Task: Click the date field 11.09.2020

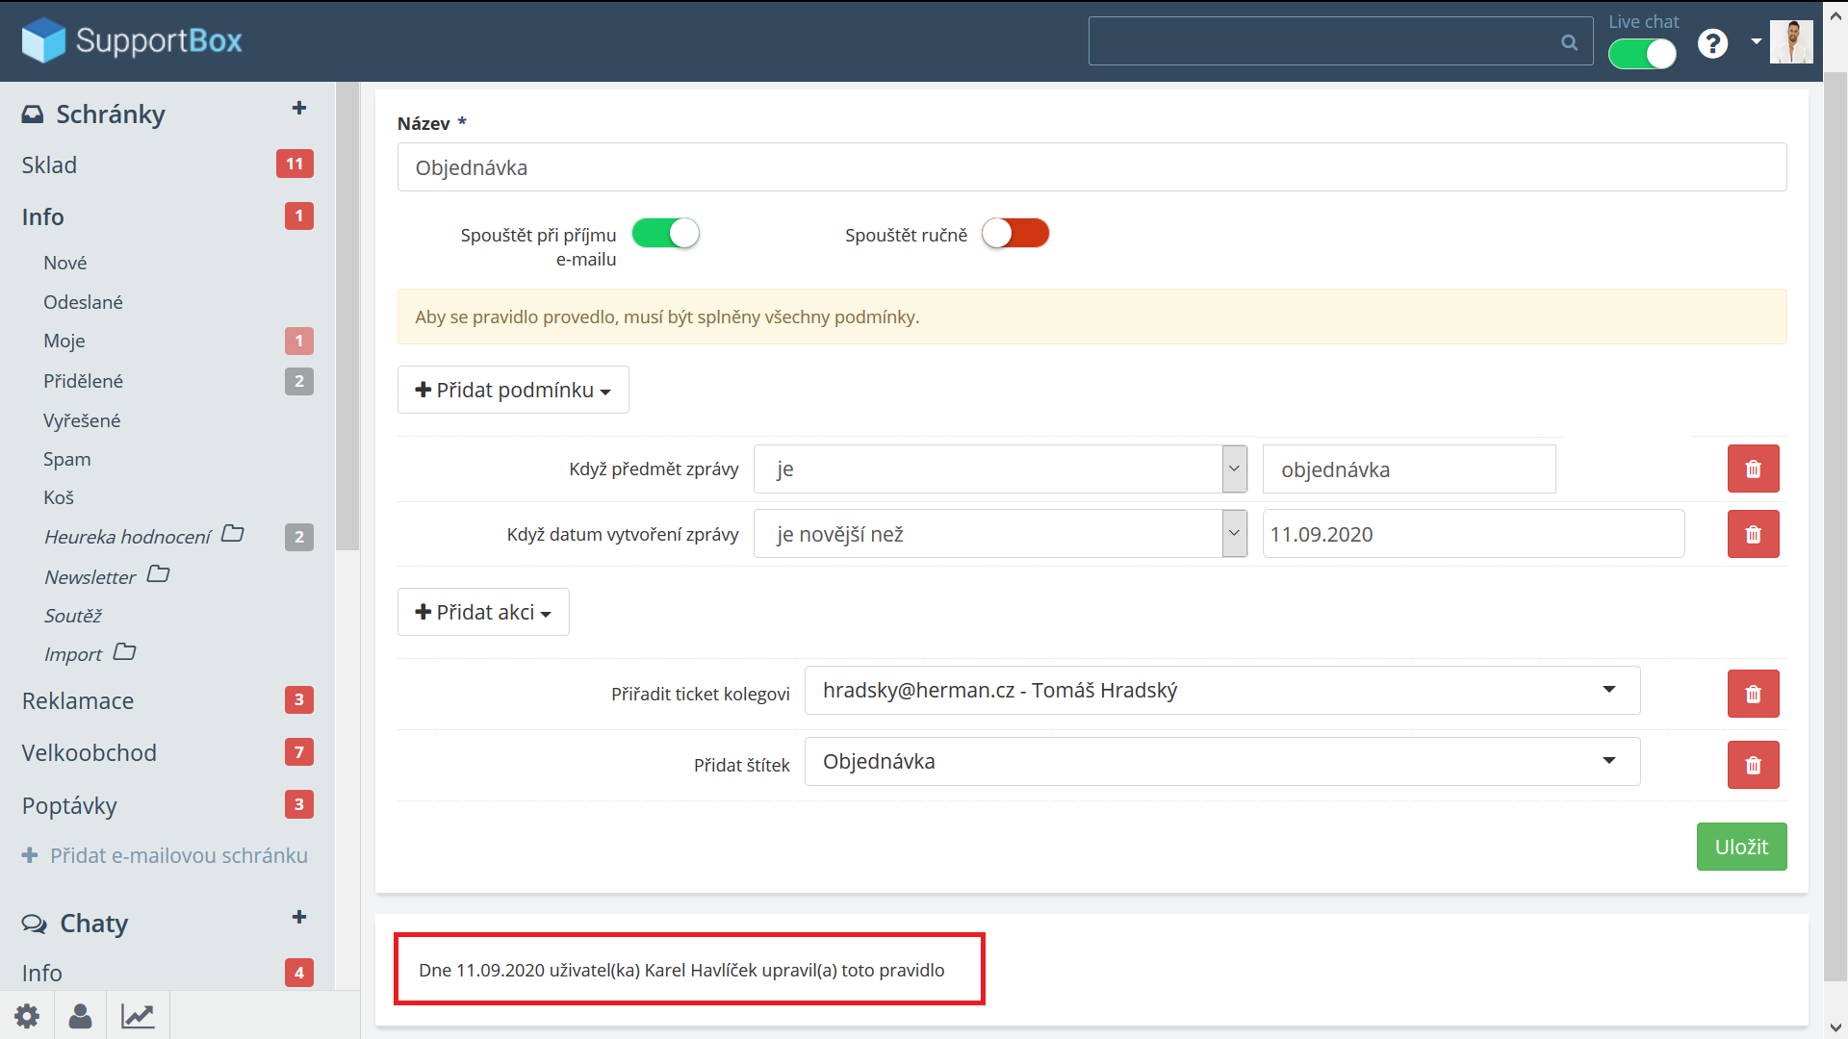Action: (x=1474, y=534)
